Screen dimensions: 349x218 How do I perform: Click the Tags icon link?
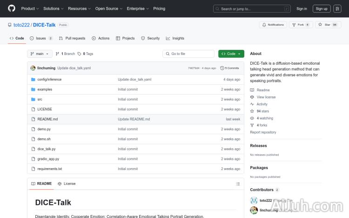pos(80,54)
